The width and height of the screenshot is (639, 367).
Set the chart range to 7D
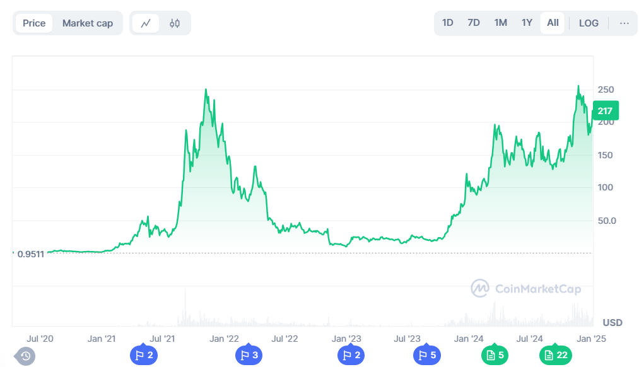pos(474,23)
